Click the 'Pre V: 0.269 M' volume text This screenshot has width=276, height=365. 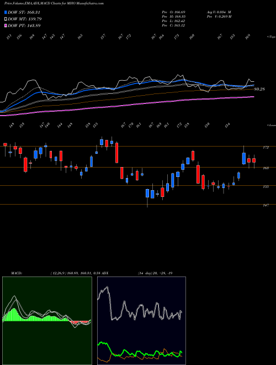click(x=219, y=17)
